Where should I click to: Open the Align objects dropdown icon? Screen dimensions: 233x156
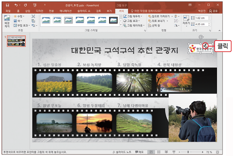[x=177, y=16]
